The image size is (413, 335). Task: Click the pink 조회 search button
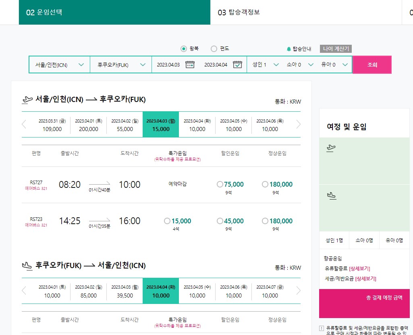tap(371, 65)
